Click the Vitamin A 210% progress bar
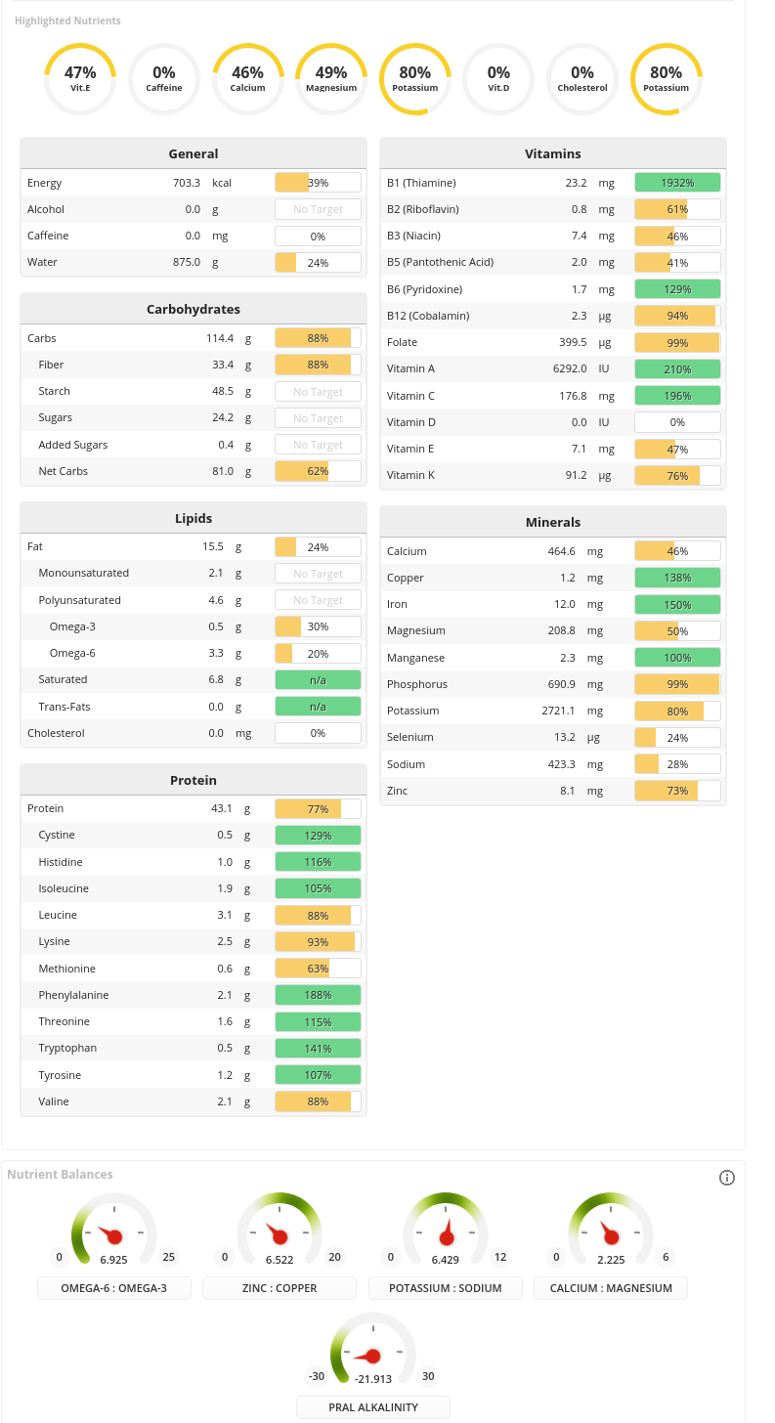Viewport: 775px width, 1423px height. [x=677, y=368]
